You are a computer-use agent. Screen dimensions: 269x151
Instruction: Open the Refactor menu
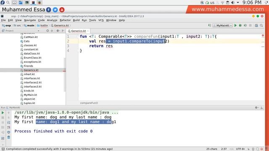65,20
